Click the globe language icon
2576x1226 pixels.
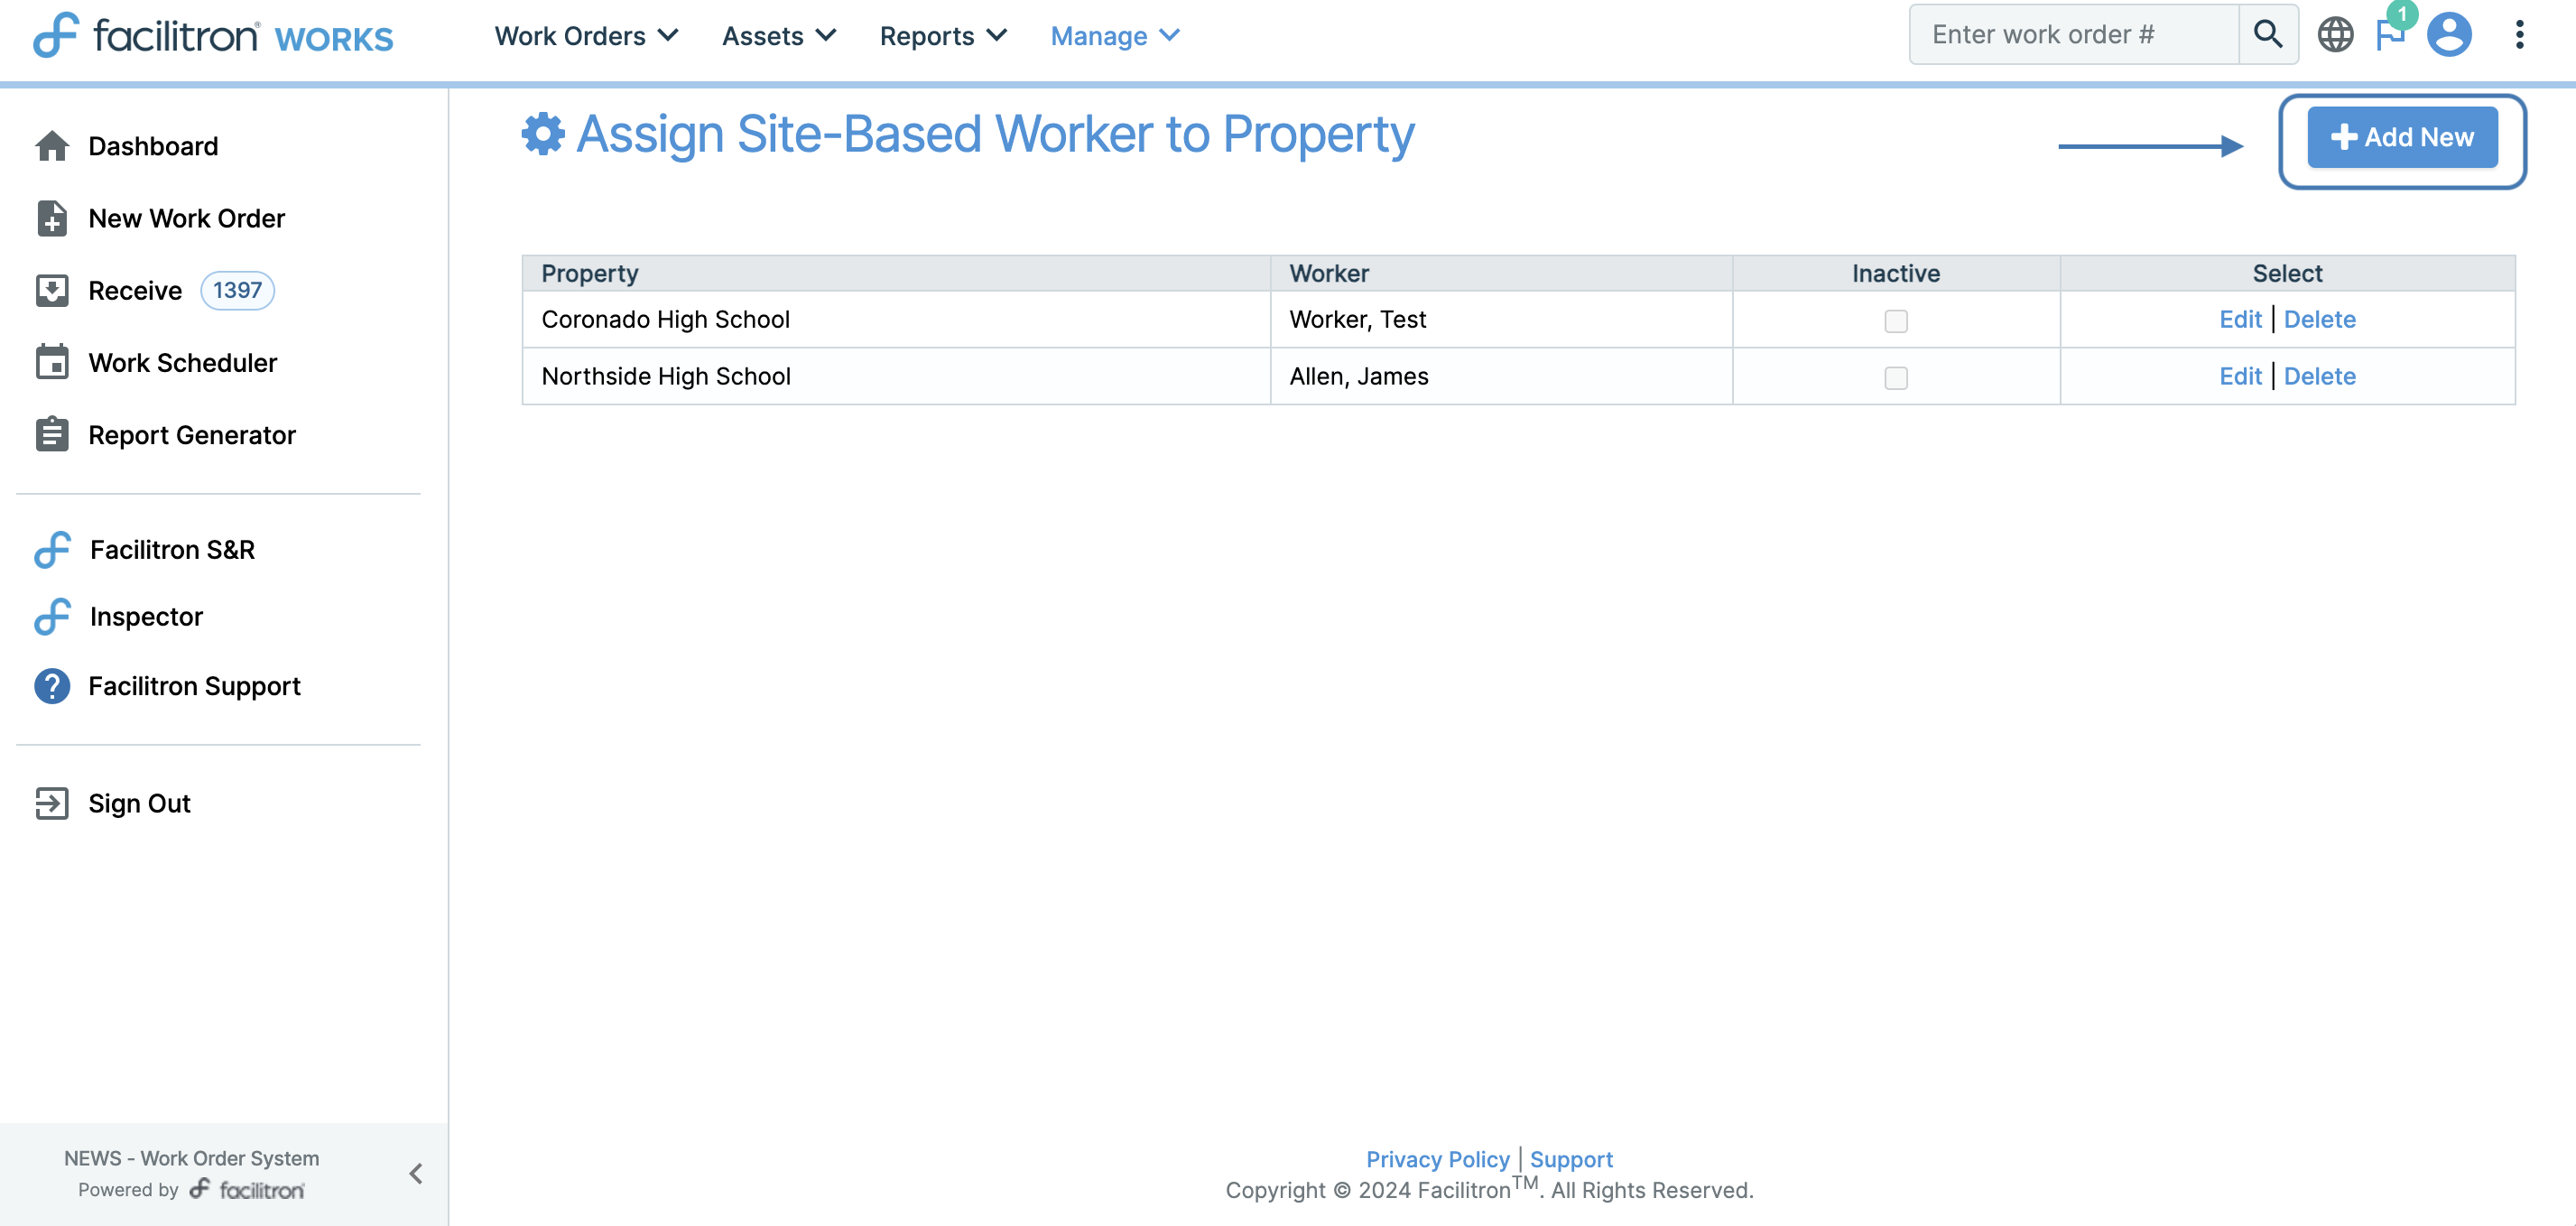(x=2335, y=35)
